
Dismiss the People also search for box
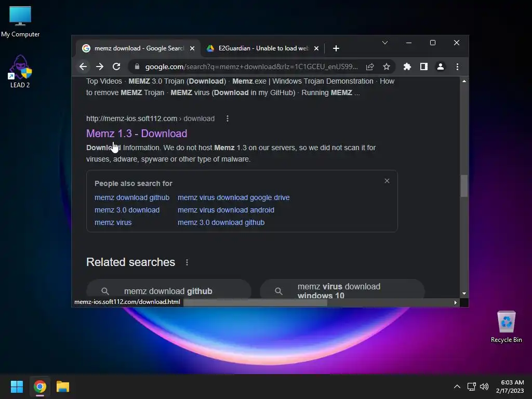click(x=387, y=181)
